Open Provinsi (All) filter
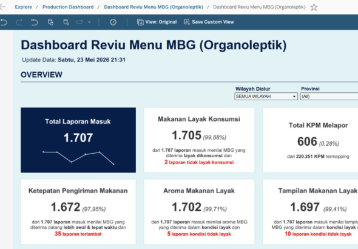This screenshot has width=358, height=249. click(x=329, y=97)
